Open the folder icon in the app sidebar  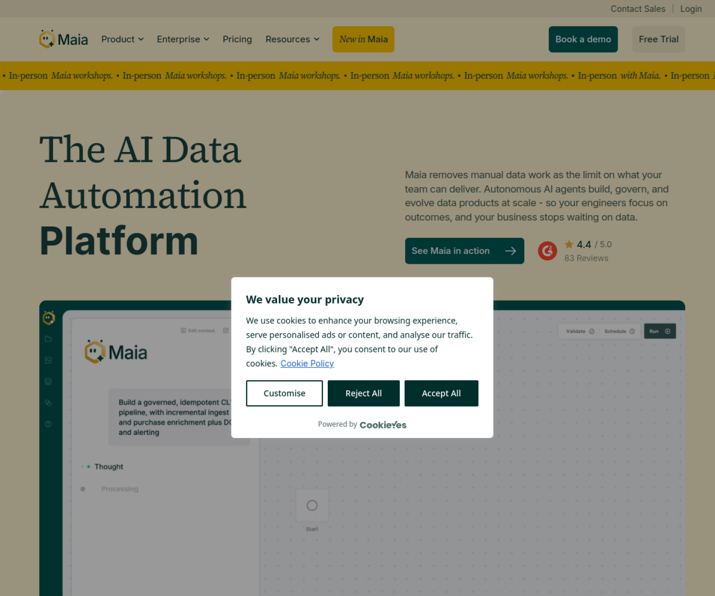coord(48,339)
